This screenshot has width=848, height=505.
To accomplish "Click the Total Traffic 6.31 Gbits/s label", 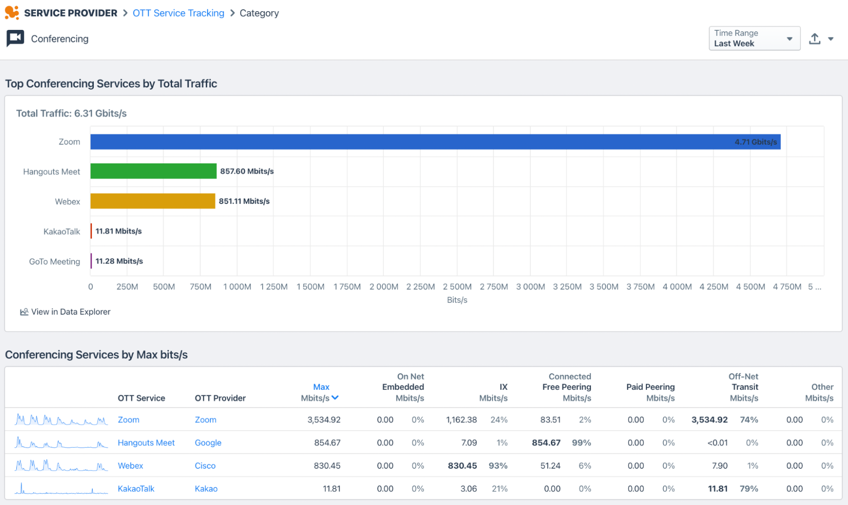I will click(x=71, y=113).
